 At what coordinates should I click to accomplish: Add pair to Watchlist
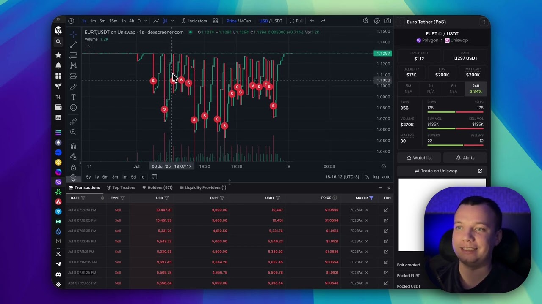click(419, 158)
